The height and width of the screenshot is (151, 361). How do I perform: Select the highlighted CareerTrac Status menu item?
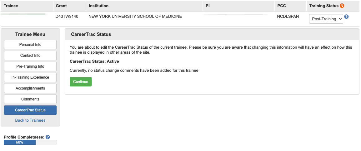pos(30,110)
